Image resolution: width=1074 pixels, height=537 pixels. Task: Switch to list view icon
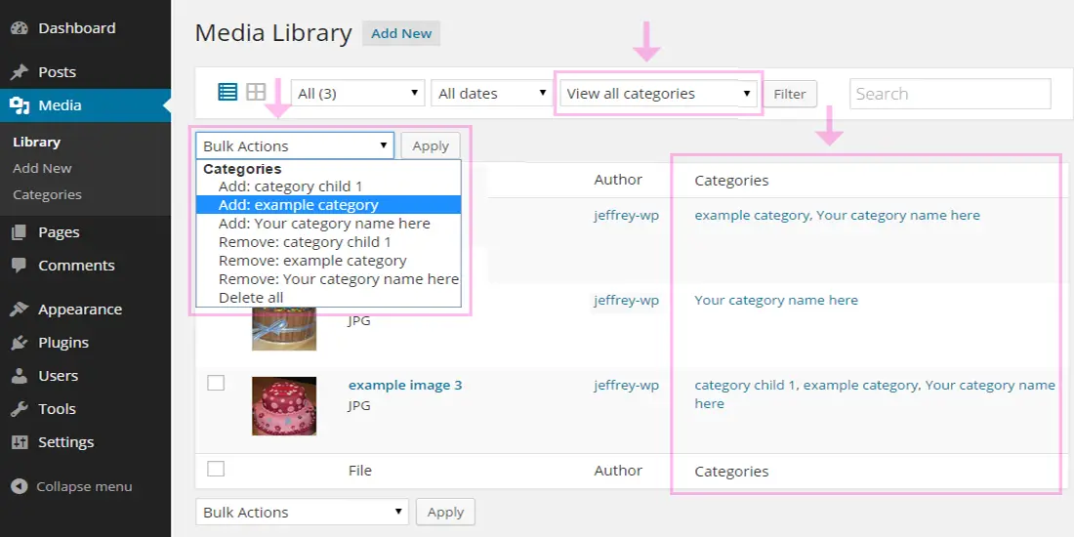click(x=227, y=93)
